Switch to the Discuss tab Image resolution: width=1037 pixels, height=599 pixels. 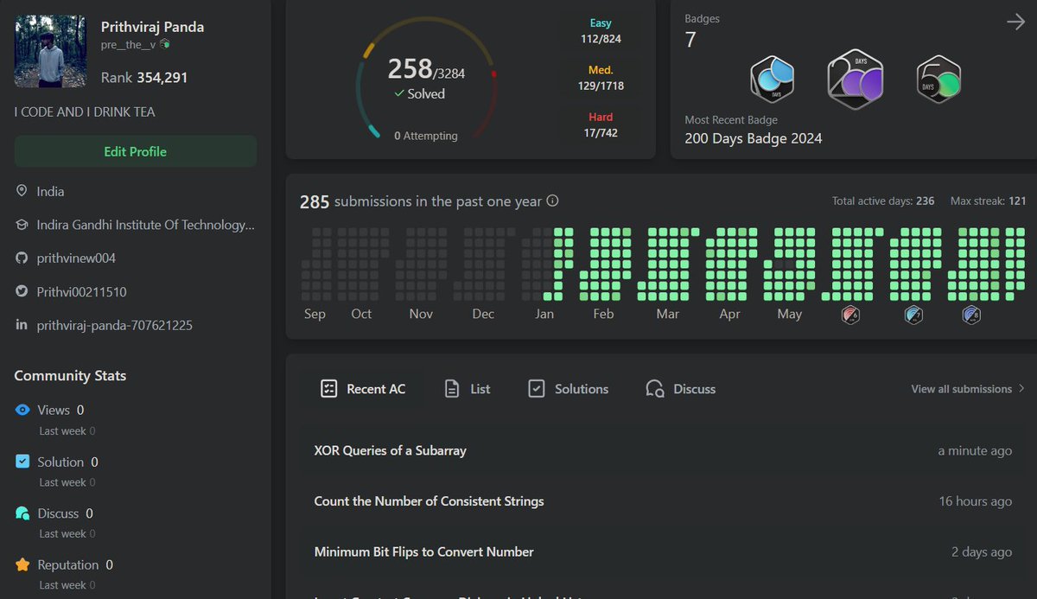pyautogui.click(x=681, y=389)
